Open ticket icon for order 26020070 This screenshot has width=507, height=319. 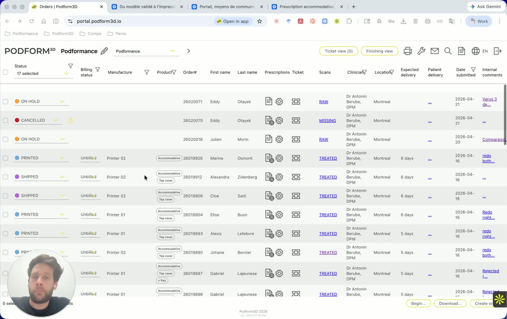[x=296, y=121]
